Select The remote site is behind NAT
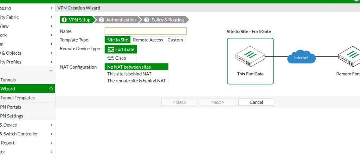360x162 pixels. click(x=136, y=81)
